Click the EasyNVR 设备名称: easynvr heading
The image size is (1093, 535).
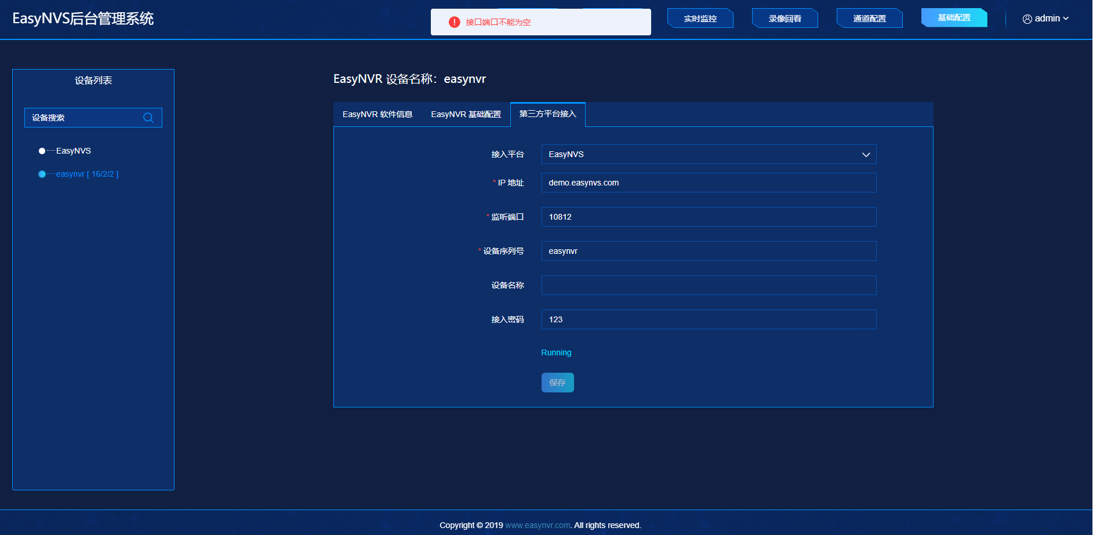click(x=409, y=79)
